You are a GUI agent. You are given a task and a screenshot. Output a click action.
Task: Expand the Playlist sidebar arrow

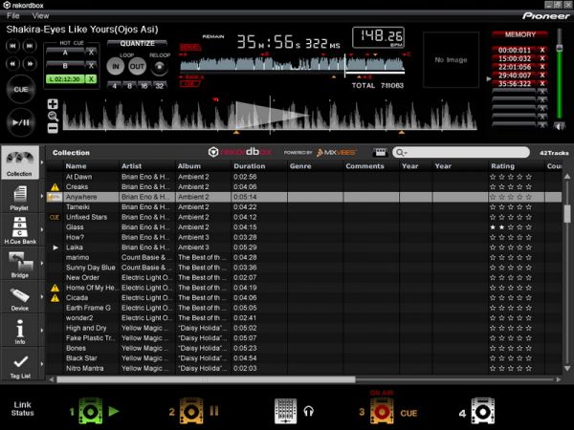(x=42, y=196)
